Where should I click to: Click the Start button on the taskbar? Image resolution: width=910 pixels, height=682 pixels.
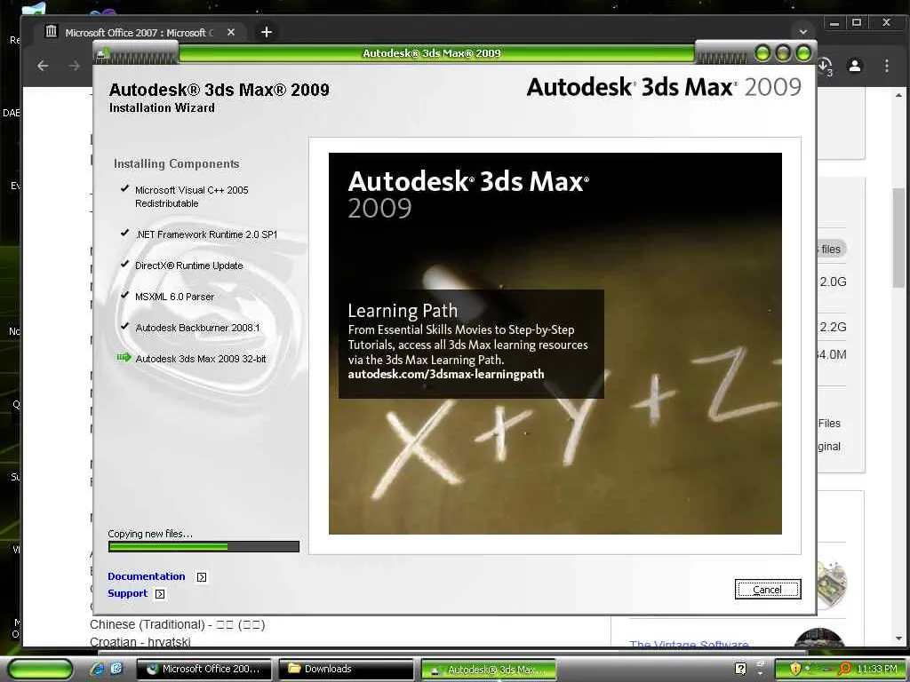[40, 669]
